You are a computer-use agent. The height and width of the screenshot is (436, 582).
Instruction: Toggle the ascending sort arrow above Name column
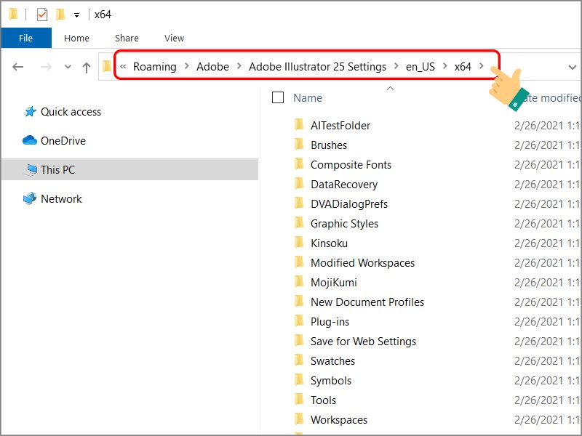coord(389,87)
